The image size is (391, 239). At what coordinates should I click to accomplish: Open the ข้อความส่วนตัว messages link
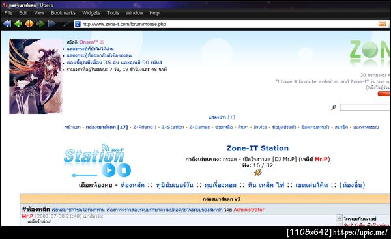[x=315, y=127]
